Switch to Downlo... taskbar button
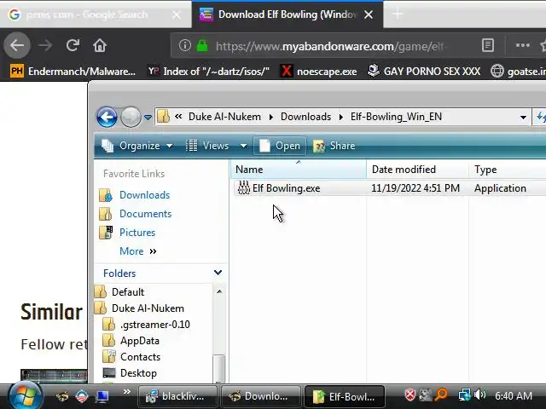Screen dimensions: 546x409 point(261,396)
